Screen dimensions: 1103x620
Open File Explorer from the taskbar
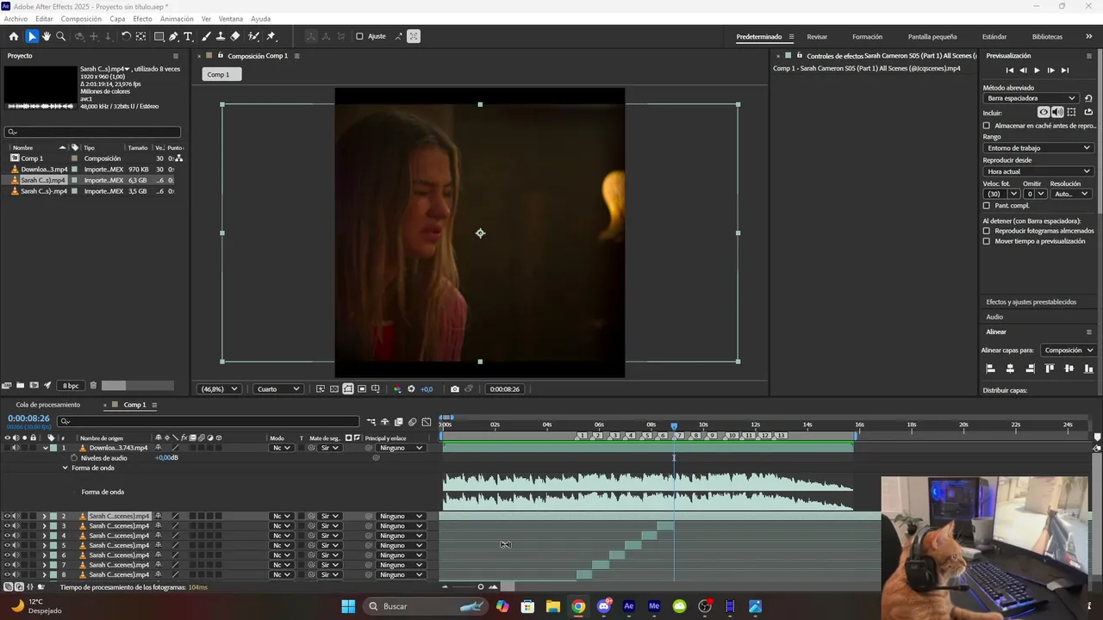(553, 606)
